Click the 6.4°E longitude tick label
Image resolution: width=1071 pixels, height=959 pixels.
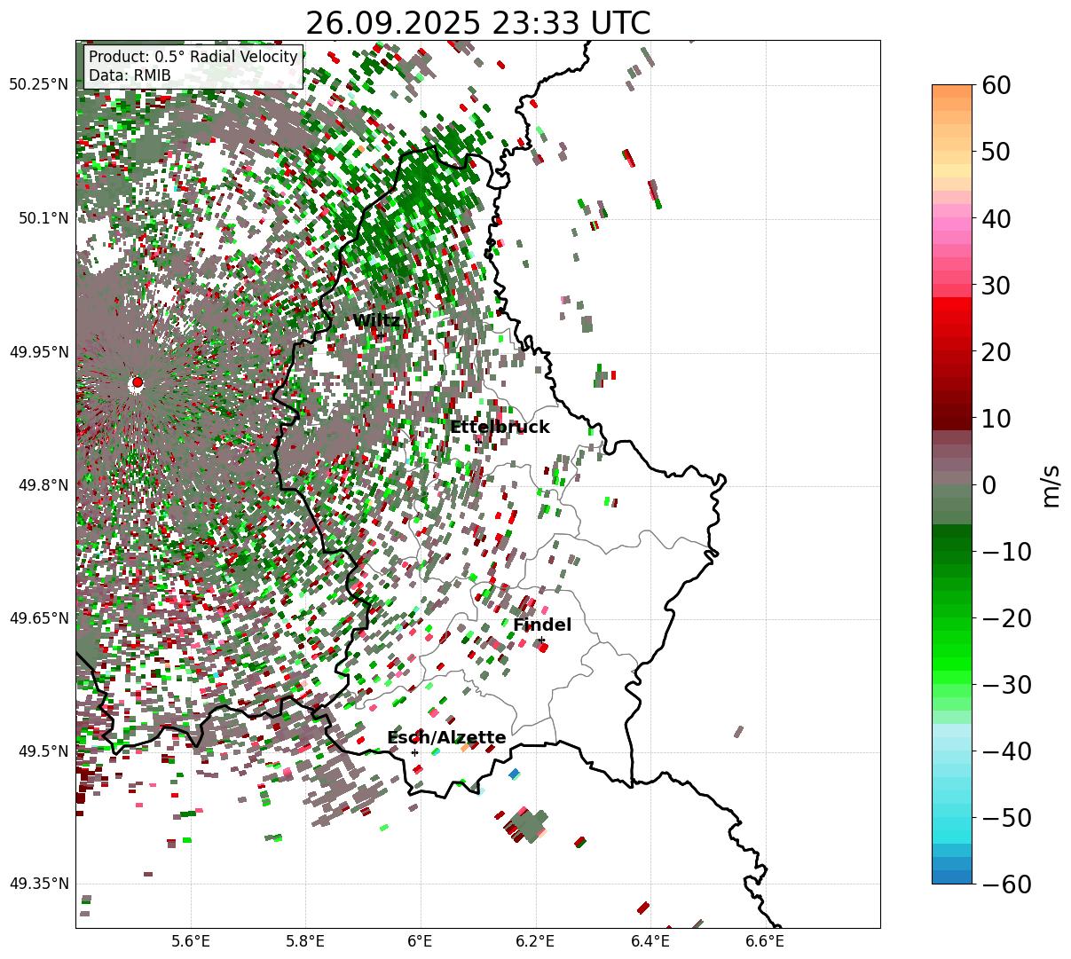click(x=650, y=941)
